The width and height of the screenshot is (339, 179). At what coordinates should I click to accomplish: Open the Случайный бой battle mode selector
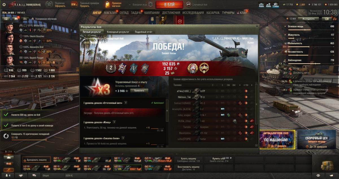point(197,5)
